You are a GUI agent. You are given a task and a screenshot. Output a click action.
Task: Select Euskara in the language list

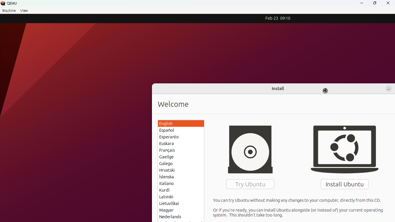[x=181, y=144]
